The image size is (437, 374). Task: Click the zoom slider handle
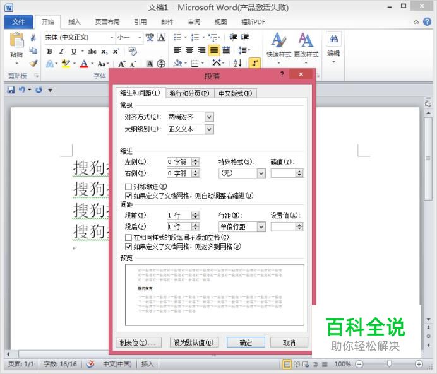click(x=390, y=364)
